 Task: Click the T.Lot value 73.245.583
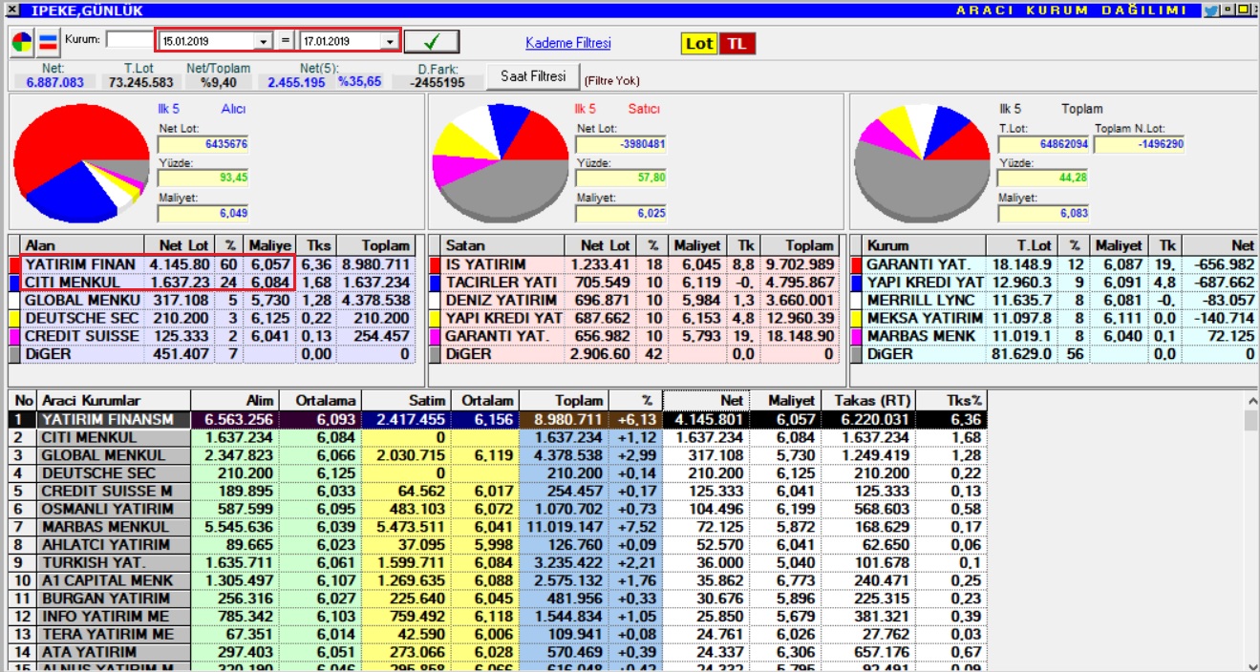point(140,83)
